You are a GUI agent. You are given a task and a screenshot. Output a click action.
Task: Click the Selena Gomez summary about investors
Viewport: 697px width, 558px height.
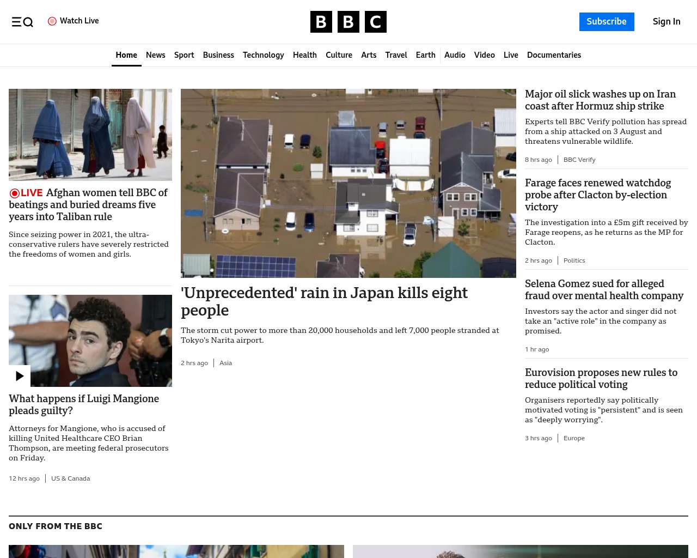coord(601,321)
